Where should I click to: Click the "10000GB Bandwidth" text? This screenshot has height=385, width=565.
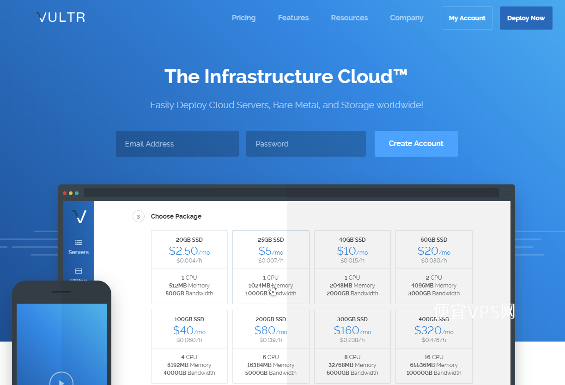[434, 373]
